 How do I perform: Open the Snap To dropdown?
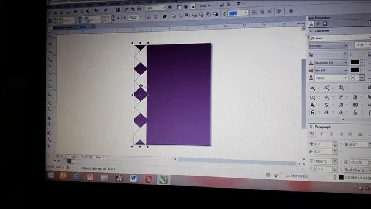click(214, 5)
